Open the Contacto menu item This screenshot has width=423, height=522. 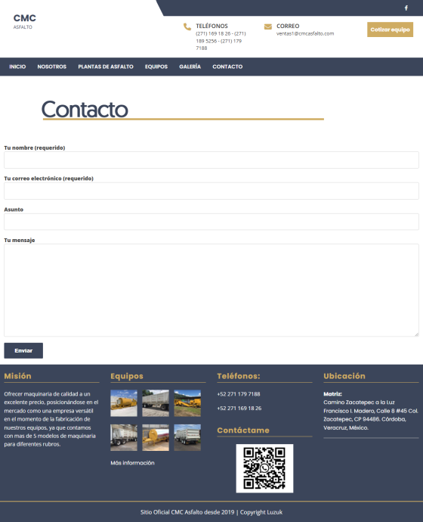[x=227, y=67]
